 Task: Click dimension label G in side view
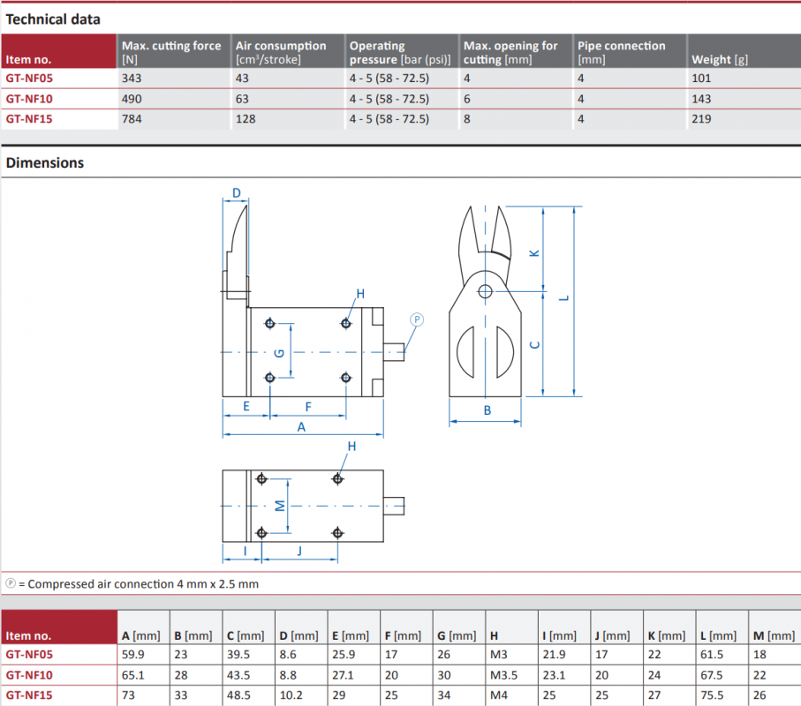(279, 353)
